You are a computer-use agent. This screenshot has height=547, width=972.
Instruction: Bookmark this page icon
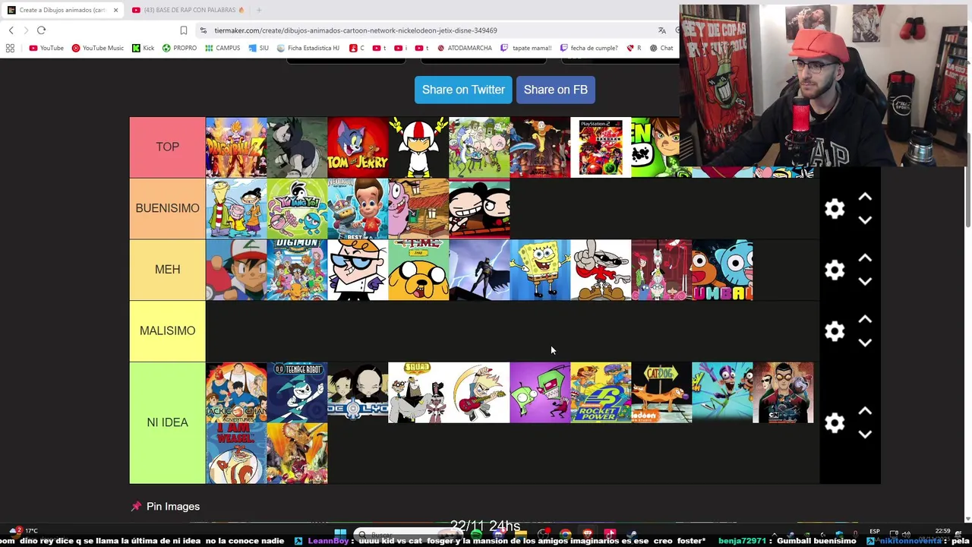point(183,30)
